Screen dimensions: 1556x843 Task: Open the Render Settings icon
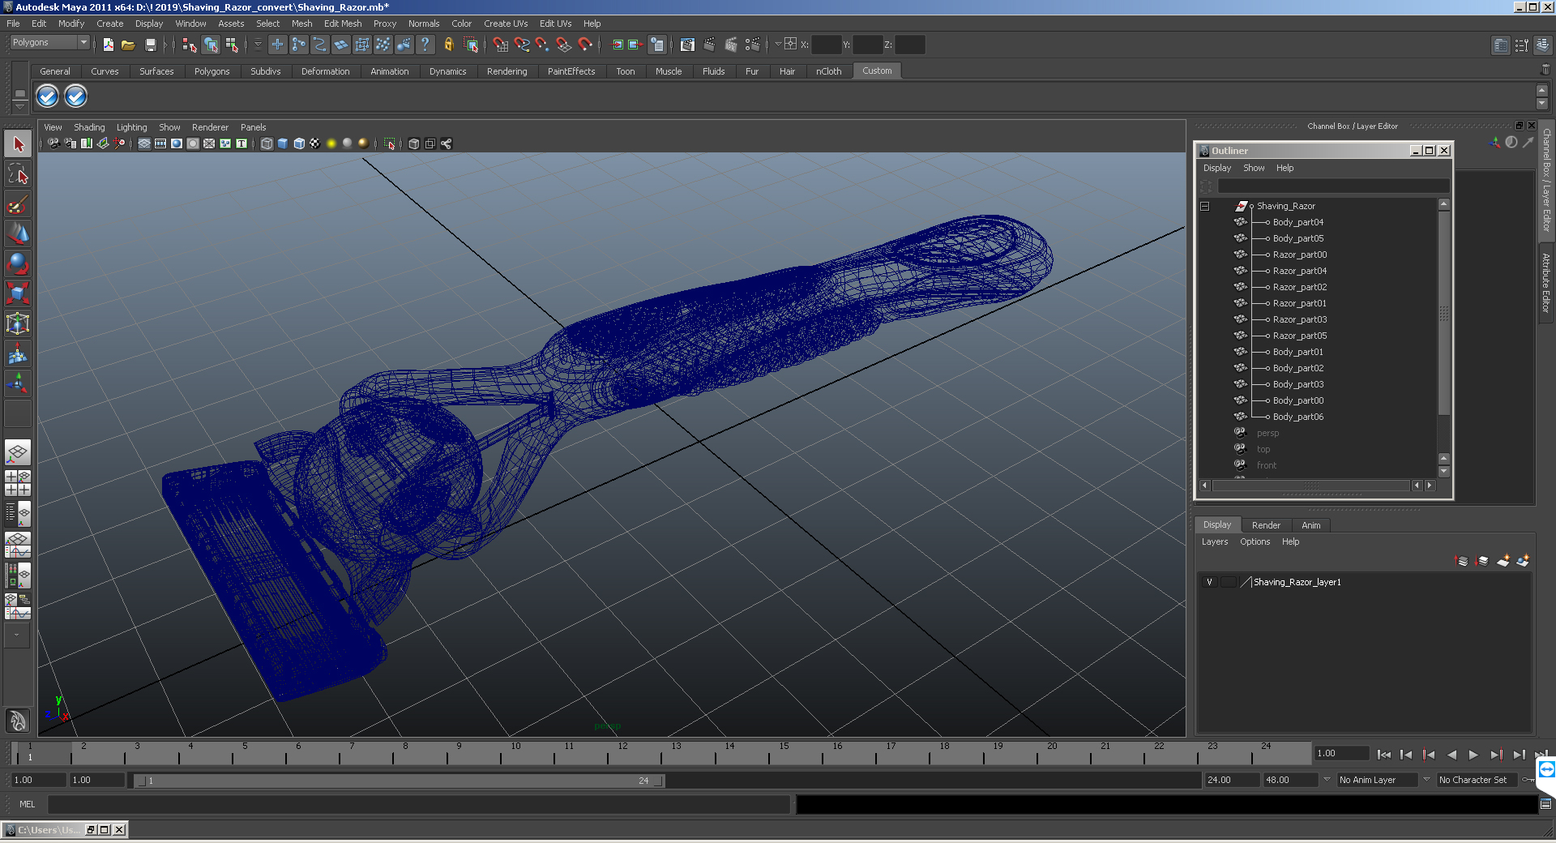tap(752, 45)
